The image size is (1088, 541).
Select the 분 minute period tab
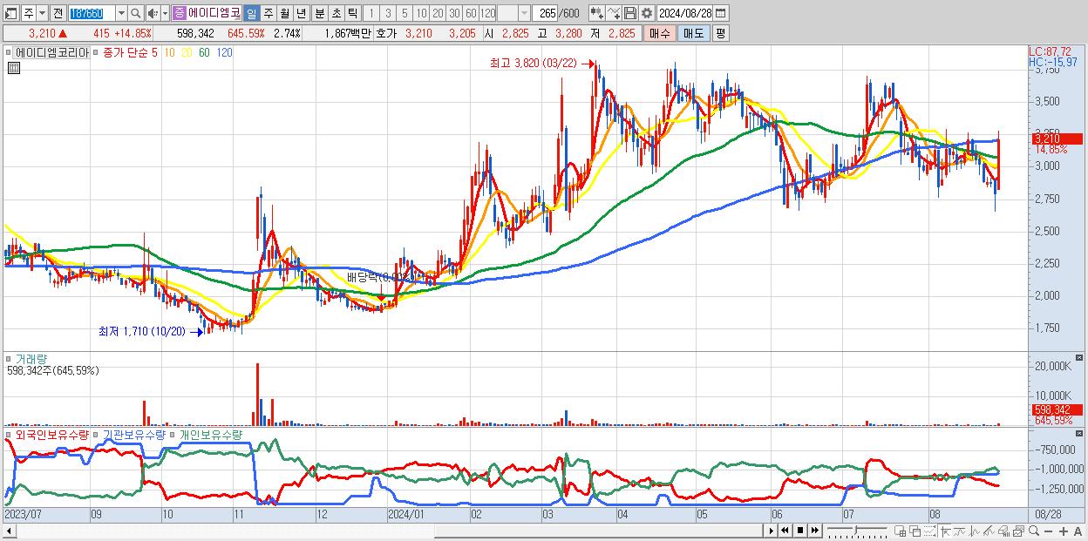coord(320,13)
